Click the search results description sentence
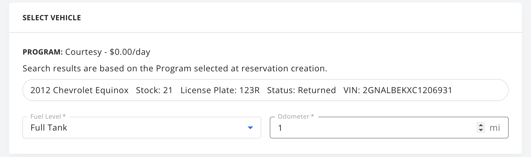The image size is (531, 157). point(175,69)
